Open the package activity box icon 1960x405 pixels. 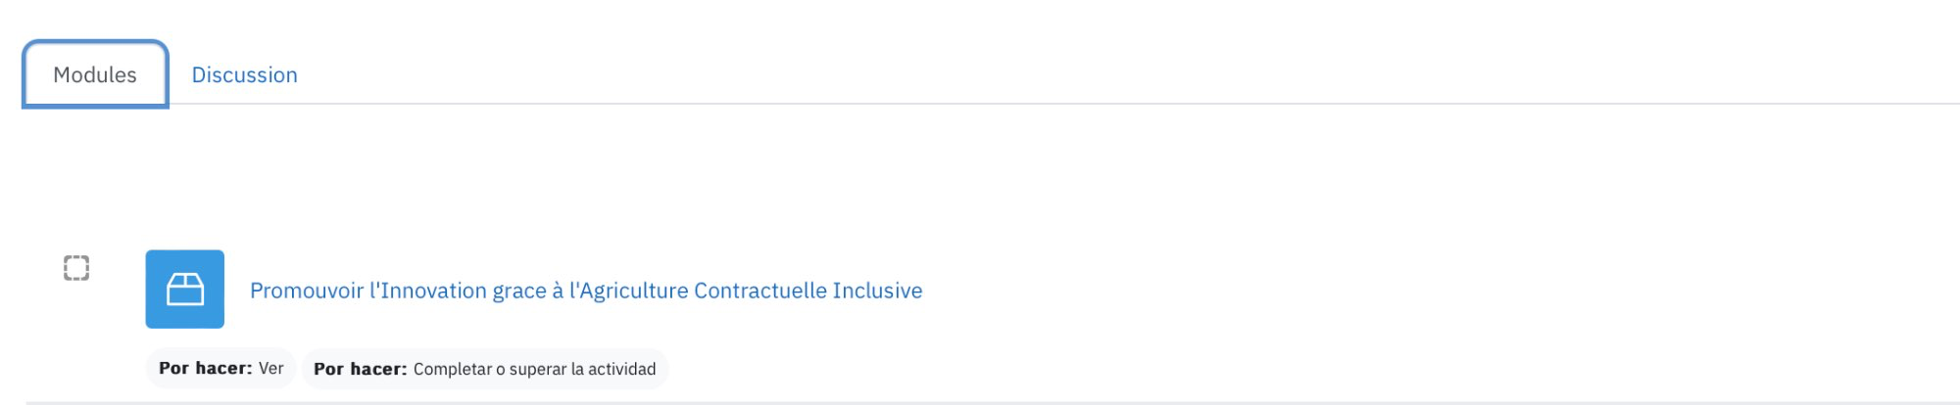coord(184,289)
